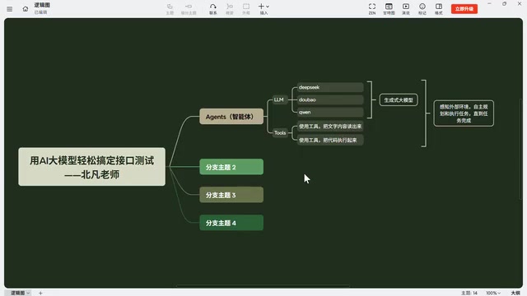The width and height of the screenshot is (527, 296).
Task: Click the file title 逻辑图 in header
Action: tap(42, 5)
